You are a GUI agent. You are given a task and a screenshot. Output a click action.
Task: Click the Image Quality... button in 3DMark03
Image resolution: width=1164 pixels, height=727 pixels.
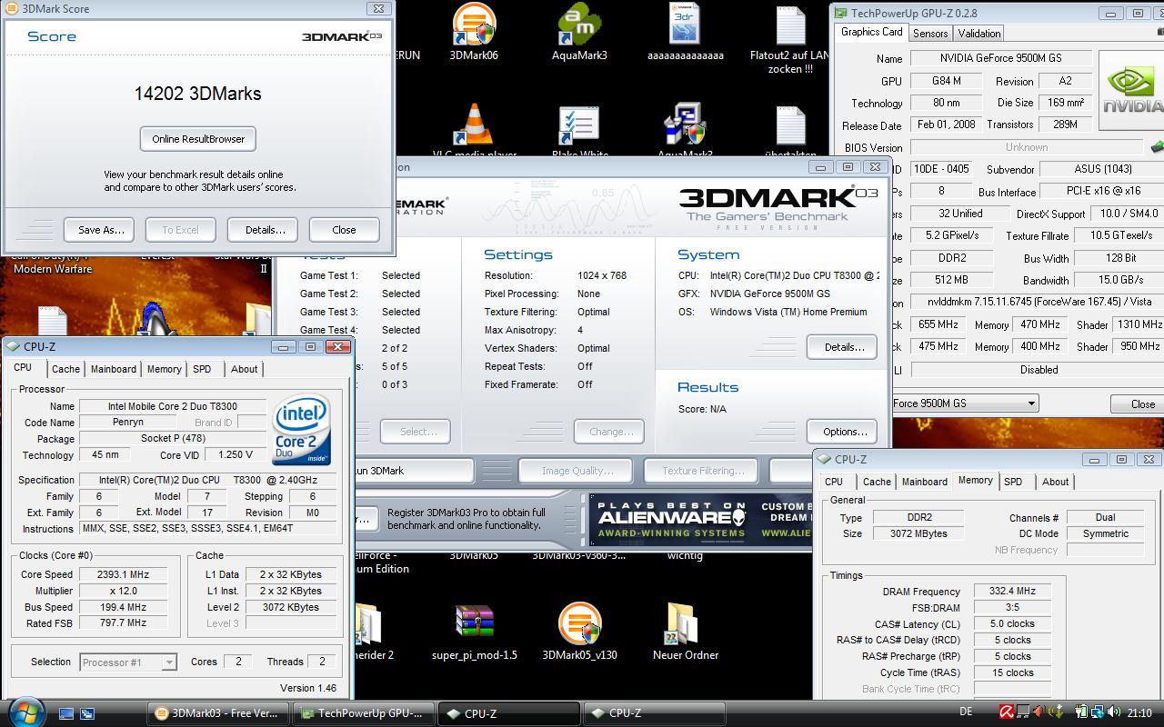(577, 471)
